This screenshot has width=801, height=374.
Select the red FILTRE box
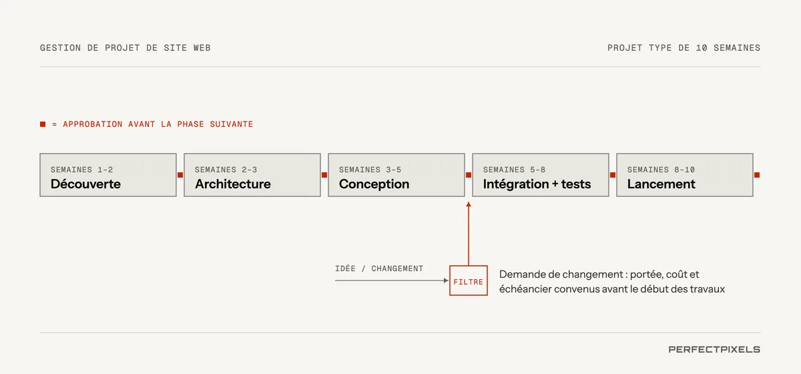pyautogui.click(x=469, y=281)
